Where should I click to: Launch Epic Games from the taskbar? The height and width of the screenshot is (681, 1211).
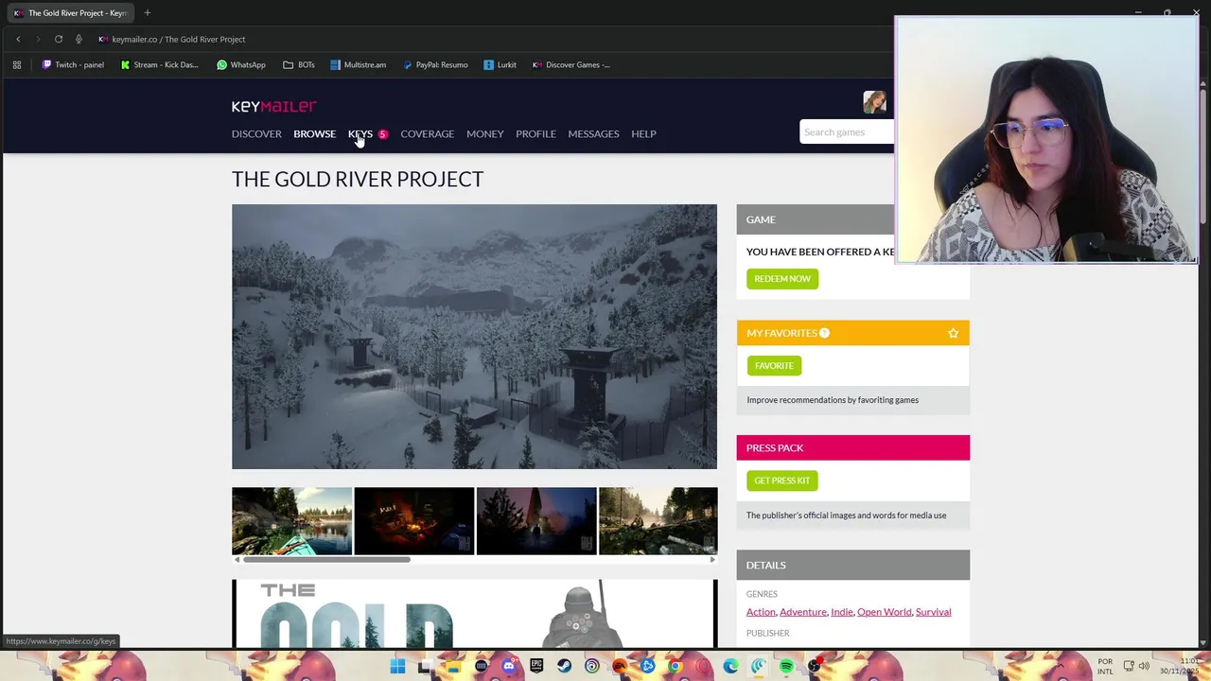536,667
